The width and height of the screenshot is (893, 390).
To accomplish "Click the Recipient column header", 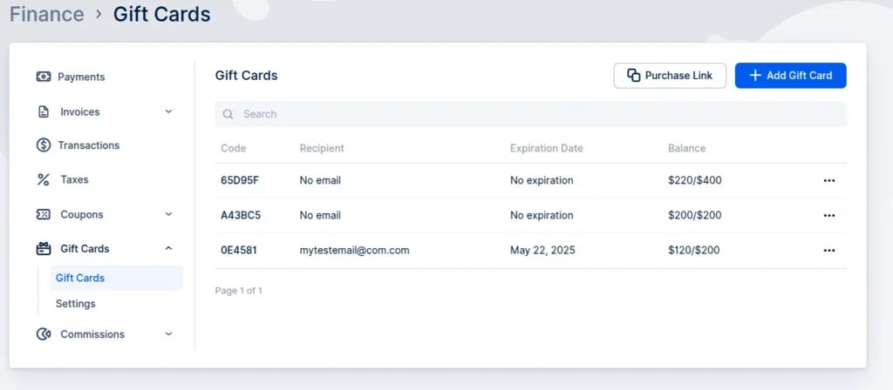I will pos(322,148).
